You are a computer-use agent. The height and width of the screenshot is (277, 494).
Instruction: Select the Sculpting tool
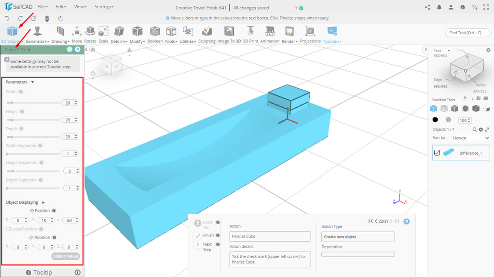(x=206, y=35)
